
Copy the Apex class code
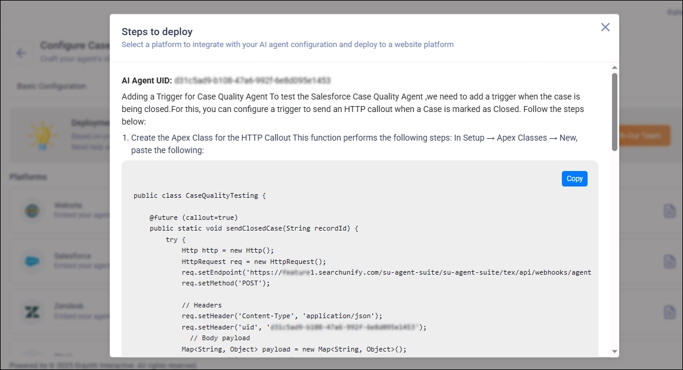[574, 179]
